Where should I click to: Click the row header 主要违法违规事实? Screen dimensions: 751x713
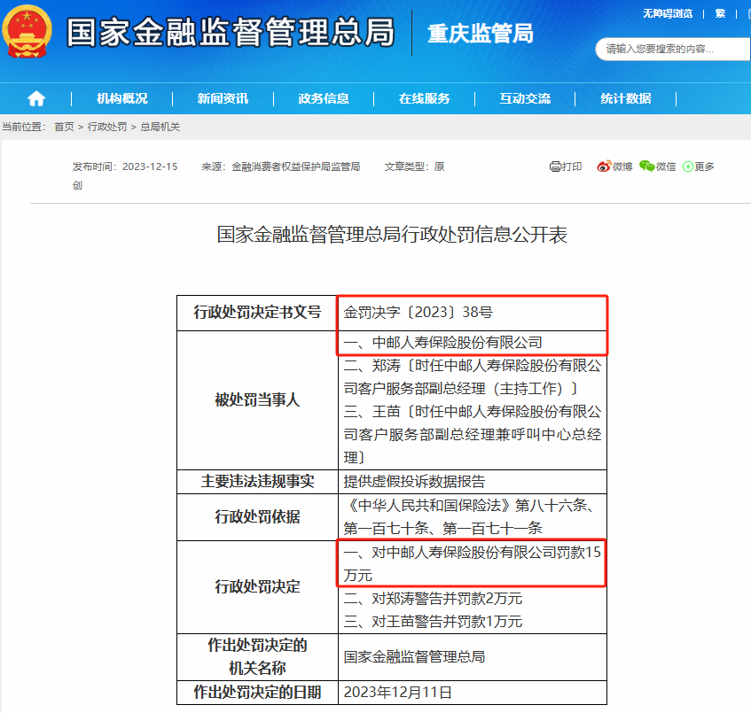257,482
